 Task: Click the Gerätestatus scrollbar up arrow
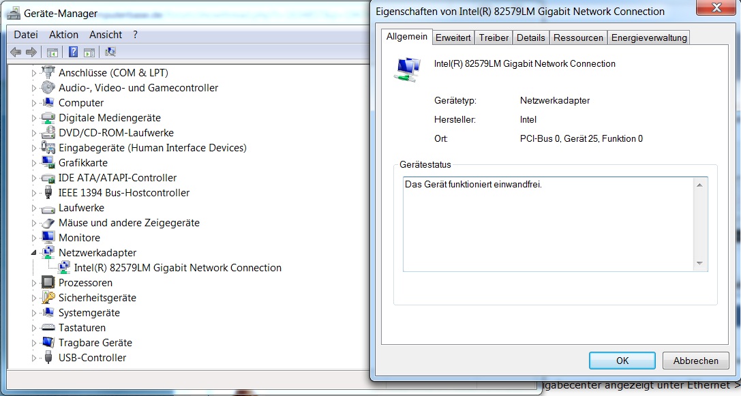tap(699, 185)
